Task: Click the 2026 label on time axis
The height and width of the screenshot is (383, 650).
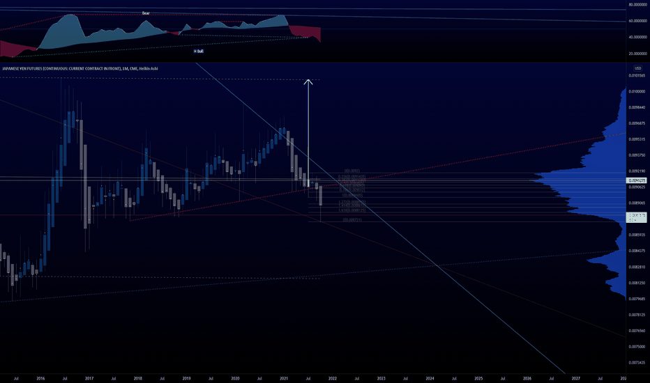Action: click(x=527, y=378)
